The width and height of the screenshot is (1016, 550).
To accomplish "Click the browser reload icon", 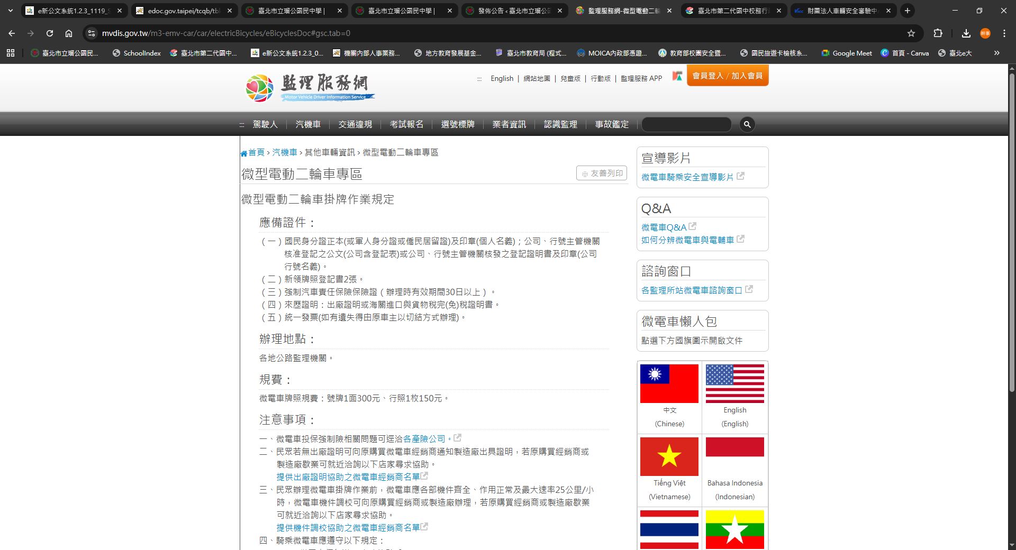I will (x=50, y=33).
